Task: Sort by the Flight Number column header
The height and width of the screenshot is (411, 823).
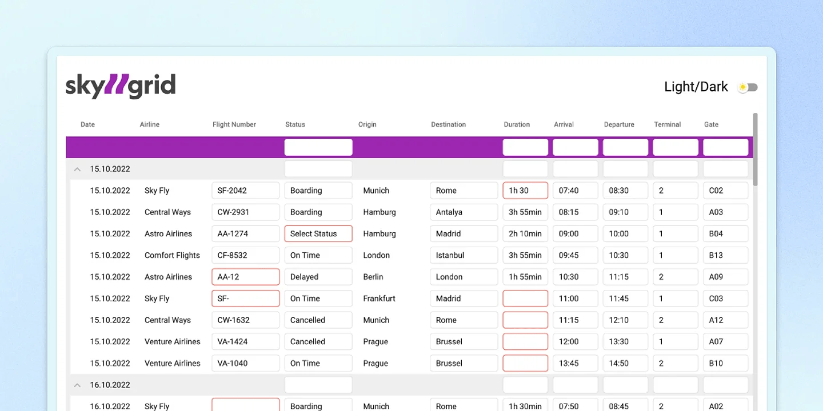Action: 234,124
